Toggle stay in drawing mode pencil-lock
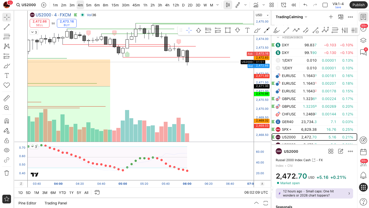The height and width of the screenshot is (208, 369). click(7, 131)
